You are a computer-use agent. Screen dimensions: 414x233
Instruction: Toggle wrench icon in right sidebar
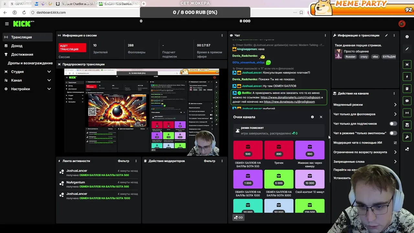click(407, 137)
